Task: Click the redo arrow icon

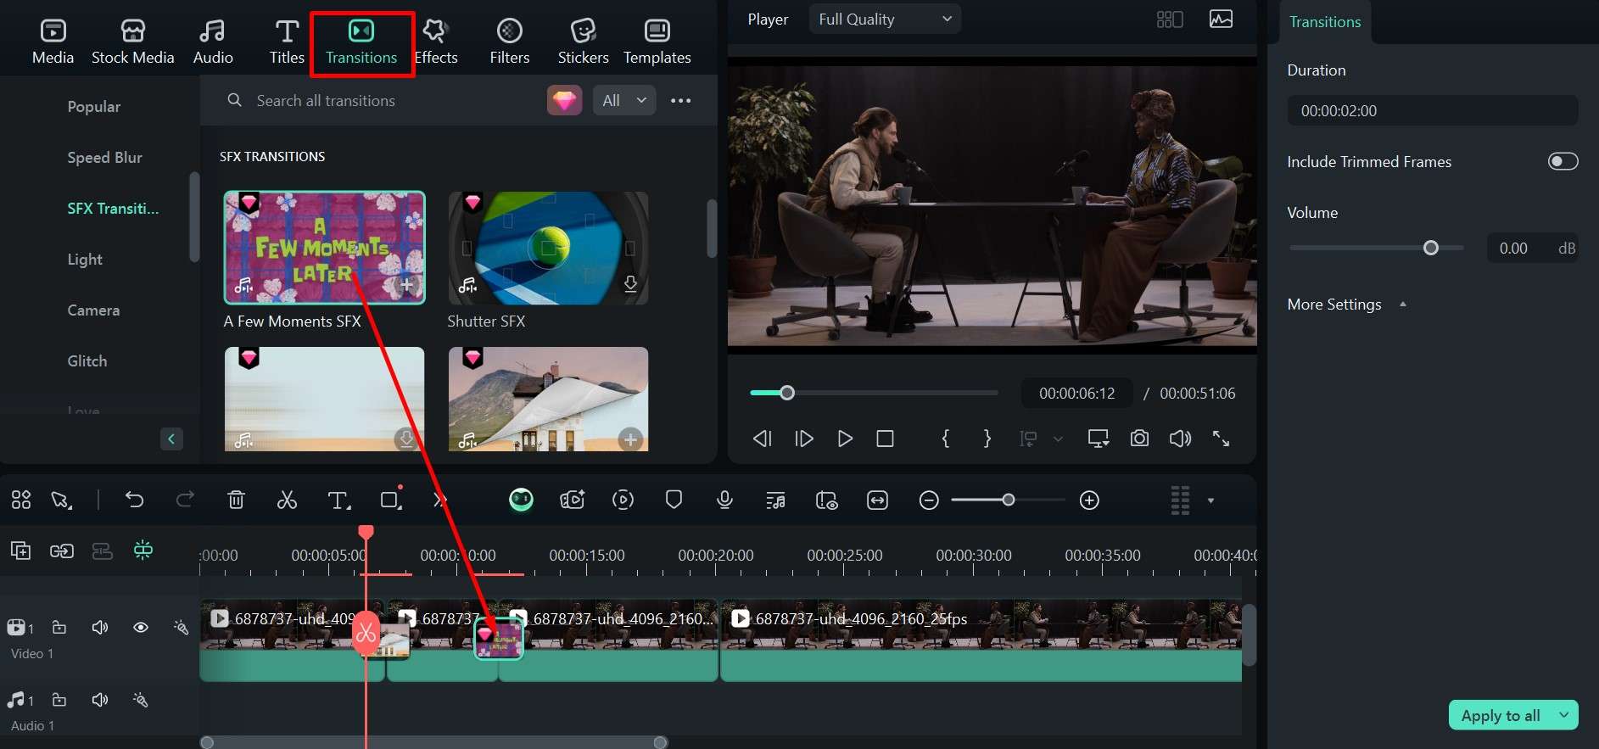Action: (x=184, y=500)
